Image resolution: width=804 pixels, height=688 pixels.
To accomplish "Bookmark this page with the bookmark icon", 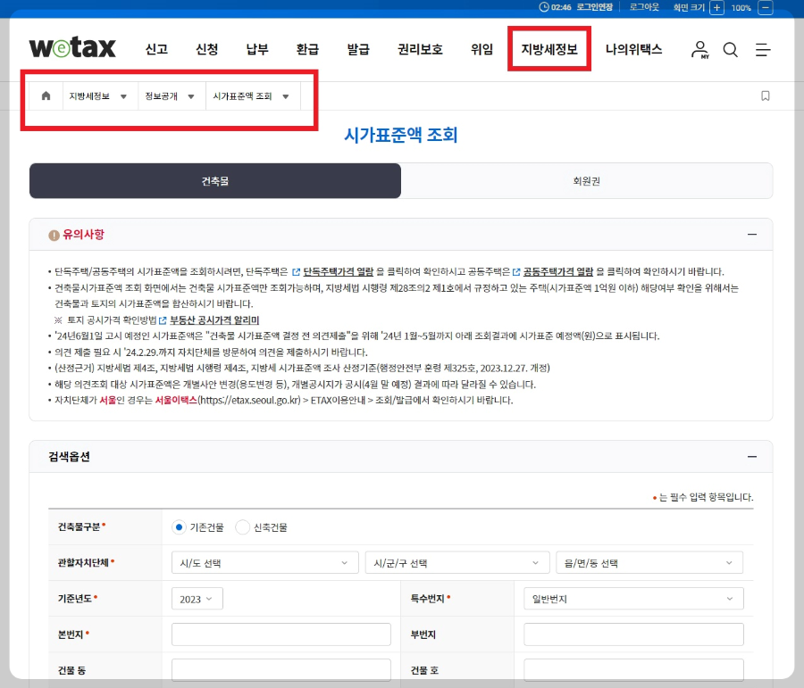I will tap(766, 95).
